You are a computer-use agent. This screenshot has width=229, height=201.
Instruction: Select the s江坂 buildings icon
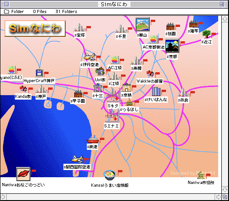click(114, 76)
